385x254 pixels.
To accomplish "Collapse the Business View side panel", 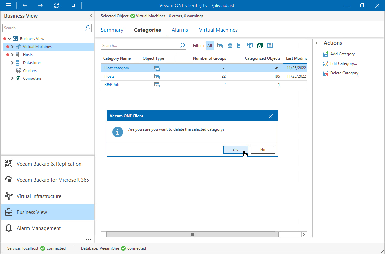I will tap(91, 16).
